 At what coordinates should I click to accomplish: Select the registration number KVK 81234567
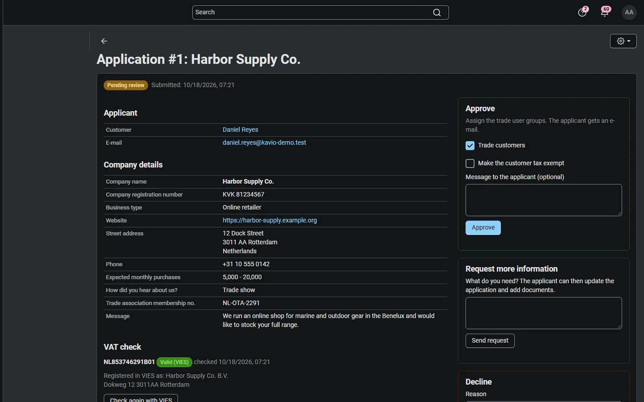click(x=243, y=195)
